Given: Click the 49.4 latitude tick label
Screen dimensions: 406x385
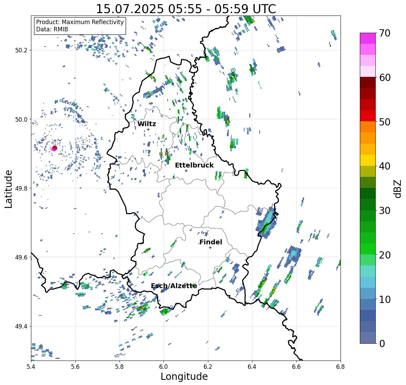Looking at the screenshot, I should [x=21, y=326].
